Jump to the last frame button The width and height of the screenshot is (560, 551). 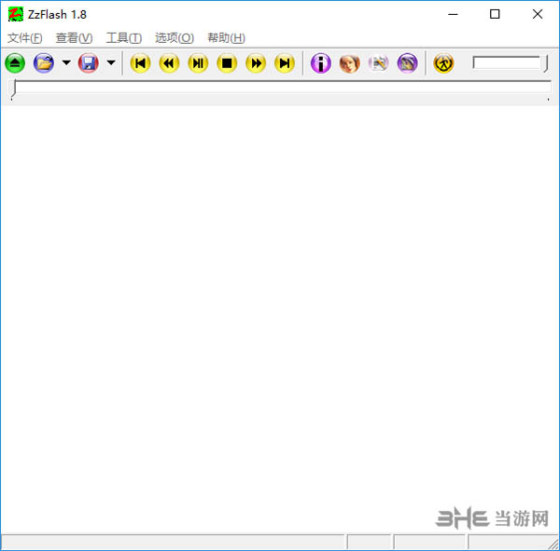tap(285, 63)
